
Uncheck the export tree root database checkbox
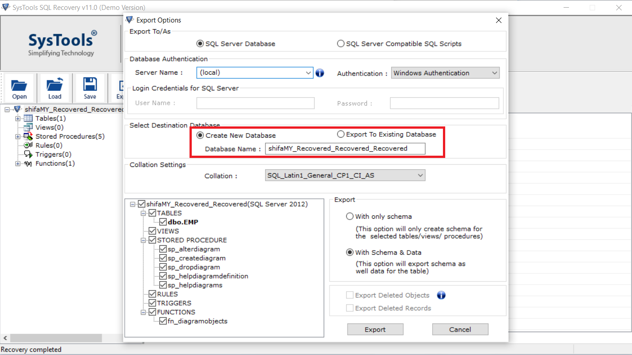coord(142,204)
